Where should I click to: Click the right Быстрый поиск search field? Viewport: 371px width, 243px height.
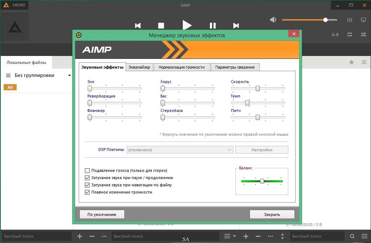click(317, 236)
